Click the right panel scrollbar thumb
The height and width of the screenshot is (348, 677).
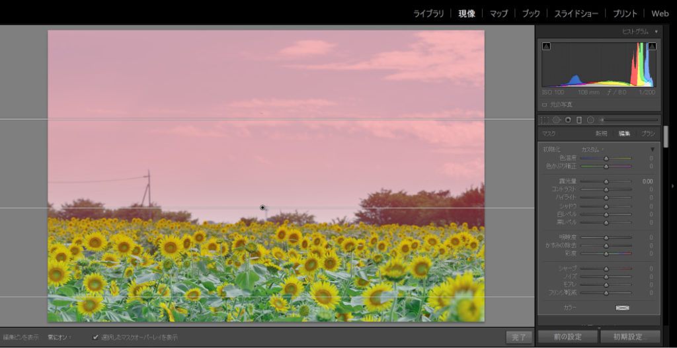(x=666, y=136)
